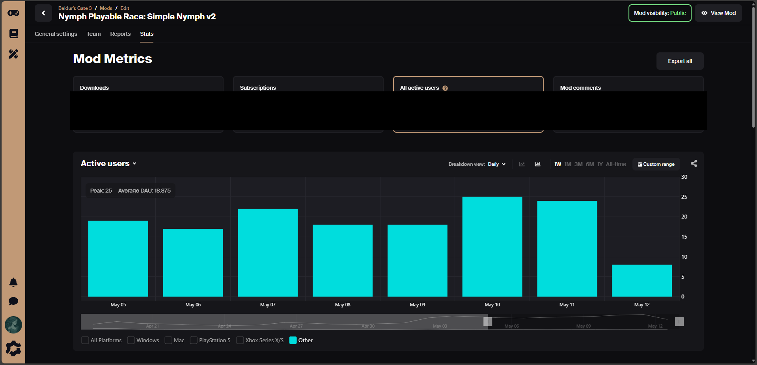757x365 pixels.
Task: Open the design tools sidebar icon
Action: pyautogui.click(x=13, y=54)
